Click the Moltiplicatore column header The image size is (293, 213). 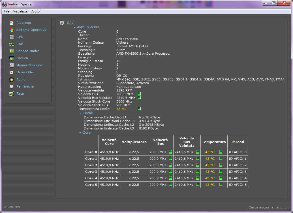[x=134, y=142]
